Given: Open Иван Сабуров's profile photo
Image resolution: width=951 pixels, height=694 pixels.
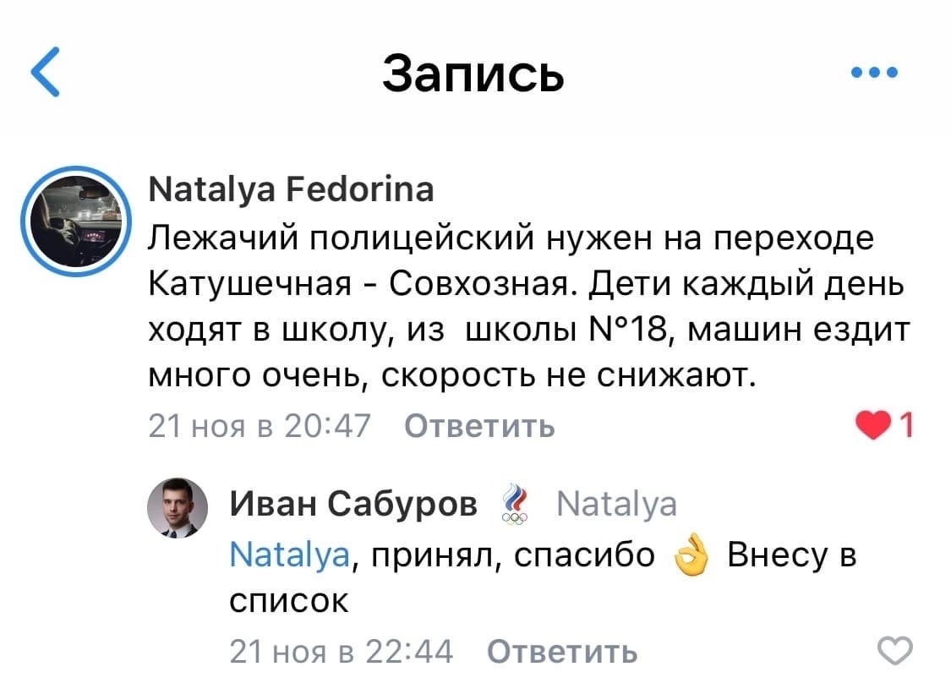Looking at the screenshot, I should (177, 508).
